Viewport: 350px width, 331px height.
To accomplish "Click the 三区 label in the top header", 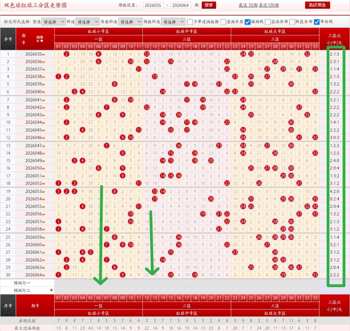I will (x=275, y=39).
